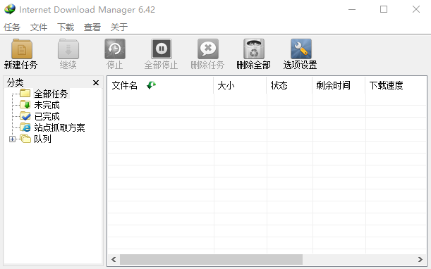Screen dimensions: 431x269
Task: Click the 全部停止 pause-all icon
Action: click(162, 49)
